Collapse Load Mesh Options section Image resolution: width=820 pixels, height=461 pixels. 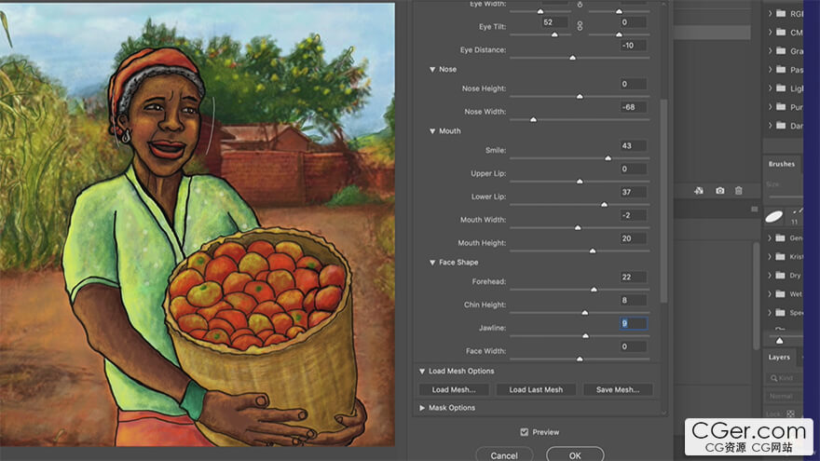(421, 371)
